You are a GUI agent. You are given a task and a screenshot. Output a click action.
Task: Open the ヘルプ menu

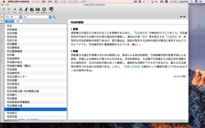83,2
